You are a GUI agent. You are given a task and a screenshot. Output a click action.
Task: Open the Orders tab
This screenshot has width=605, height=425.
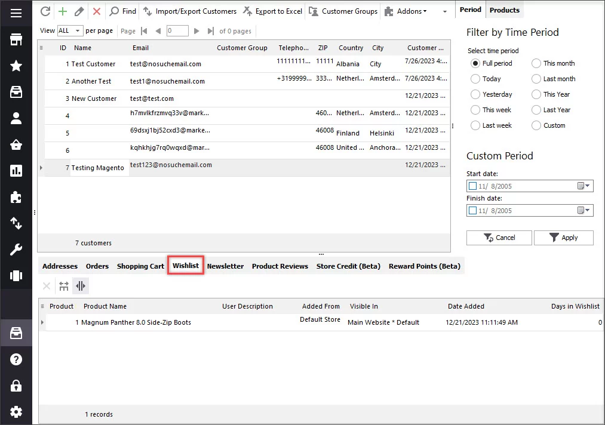click(97, 266)
